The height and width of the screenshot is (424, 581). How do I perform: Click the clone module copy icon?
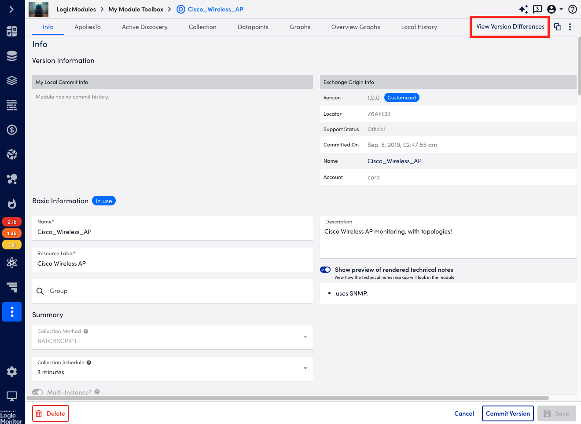tap(558, 27)
